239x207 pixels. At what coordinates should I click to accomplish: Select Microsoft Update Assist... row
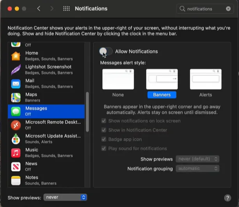point(46,139)
